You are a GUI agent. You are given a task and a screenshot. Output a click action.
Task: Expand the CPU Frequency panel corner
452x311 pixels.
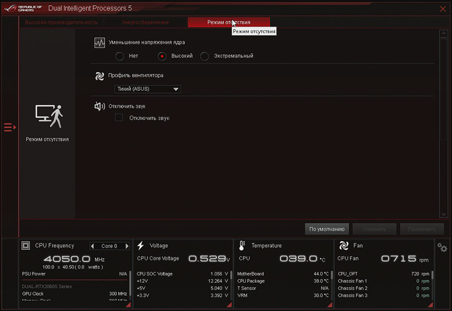[x=128, y=304]
